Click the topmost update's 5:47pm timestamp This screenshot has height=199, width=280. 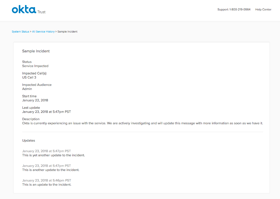coord(46,151)
